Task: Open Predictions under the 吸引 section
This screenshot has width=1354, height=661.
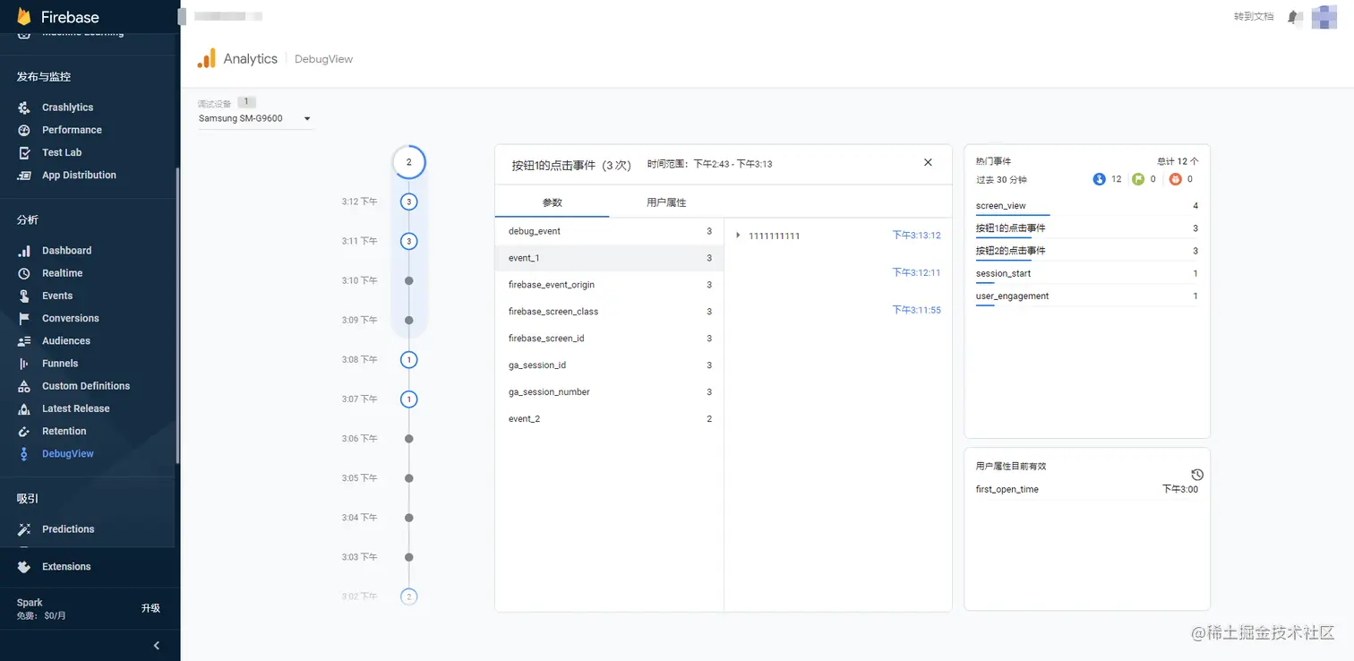Action: [x=66, y=528]
